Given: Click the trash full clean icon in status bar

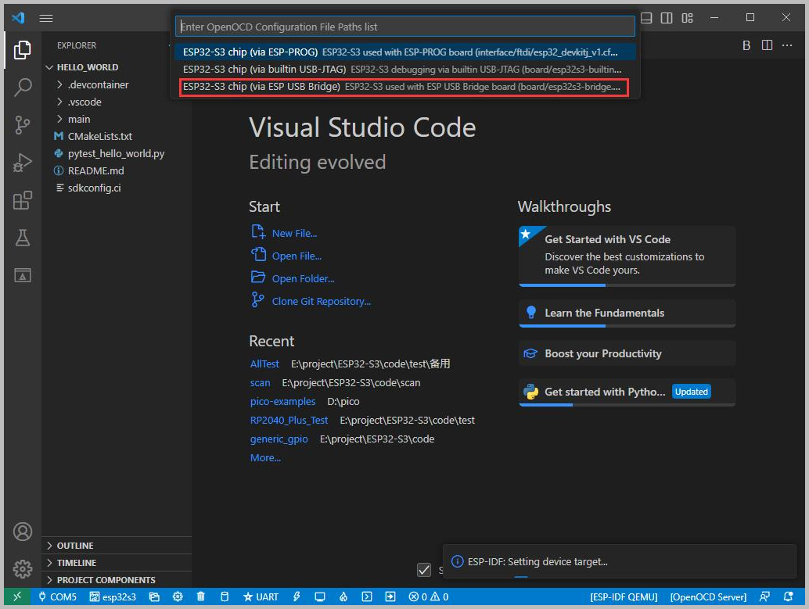Looking at the screenshot, I should (201, 597).
